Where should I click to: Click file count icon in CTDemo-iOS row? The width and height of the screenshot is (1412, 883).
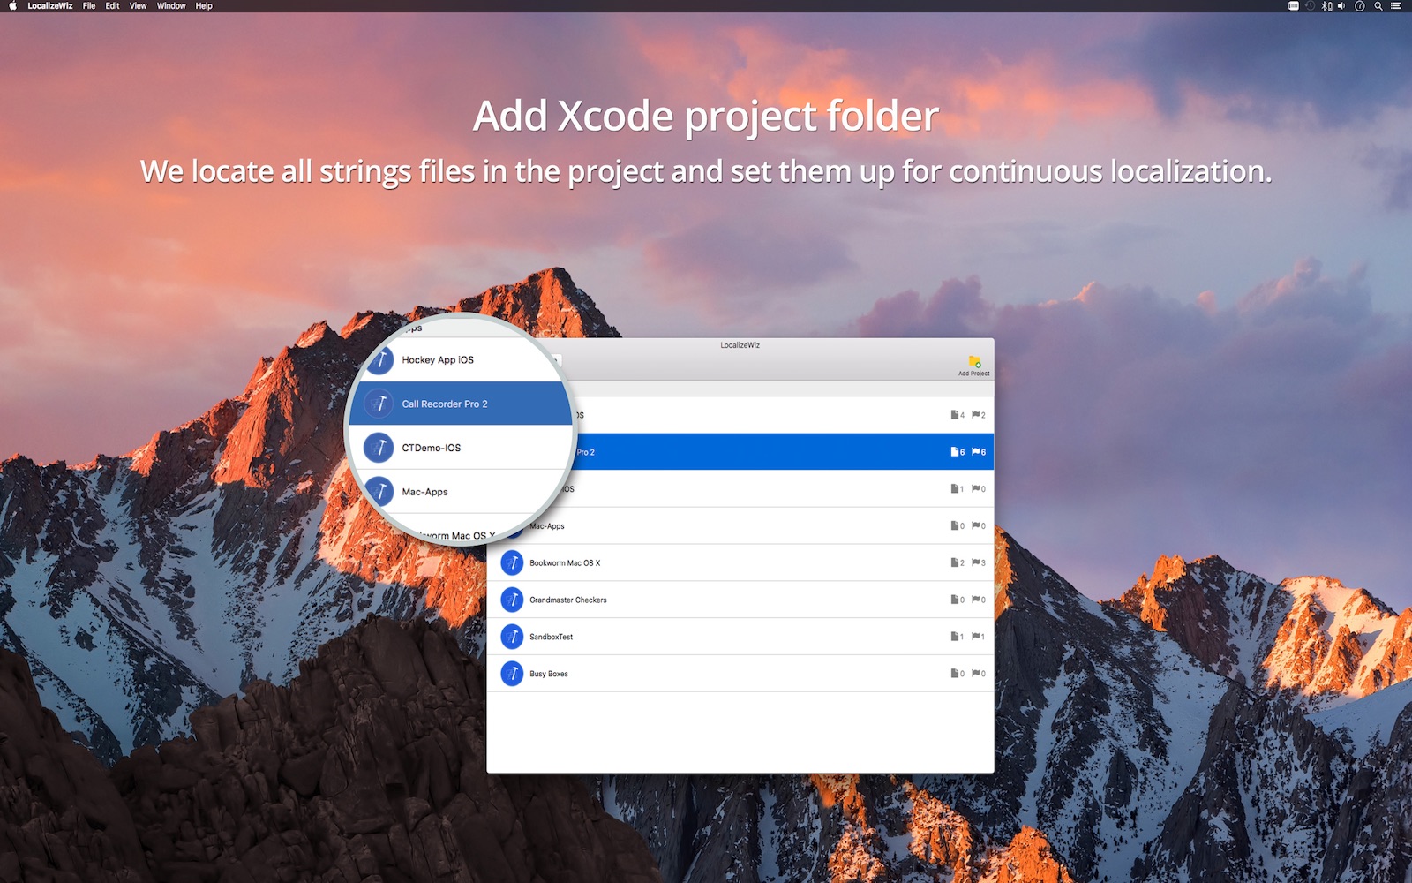click(x=954, y=489)
